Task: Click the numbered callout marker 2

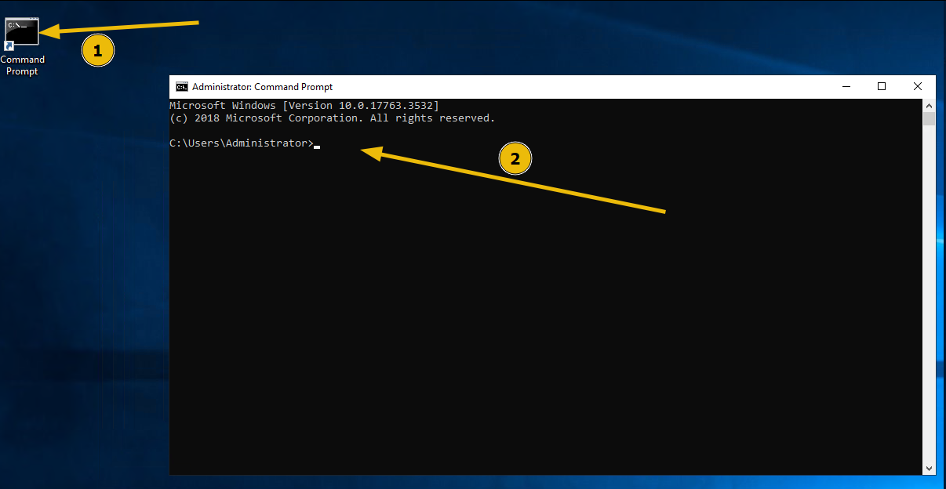Action: [x=515, y=158]
